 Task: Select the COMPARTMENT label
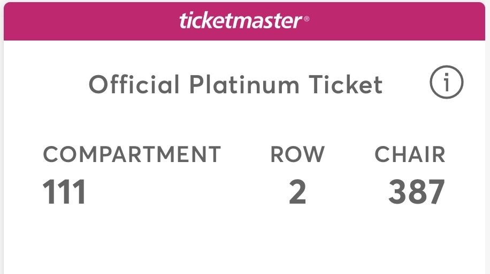click(132, 155)
